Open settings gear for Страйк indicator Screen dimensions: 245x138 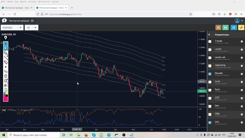(x=242, y=41)
